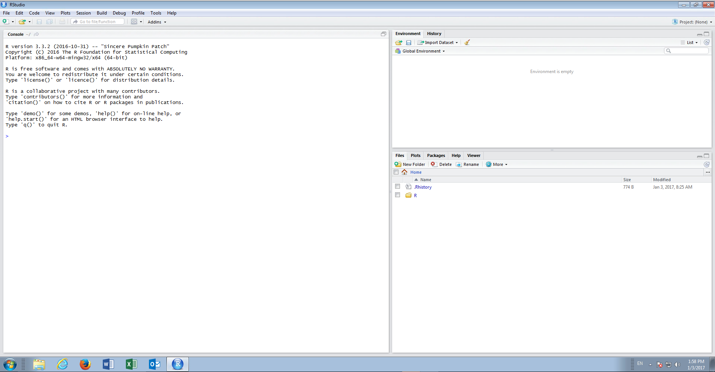Click Save Workspace icon in Environment pane
The image size is (715, 372).
(409, 42)
